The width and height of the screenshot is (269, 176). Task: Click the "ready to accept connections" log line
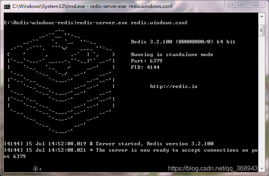click(x=131, y=150)
